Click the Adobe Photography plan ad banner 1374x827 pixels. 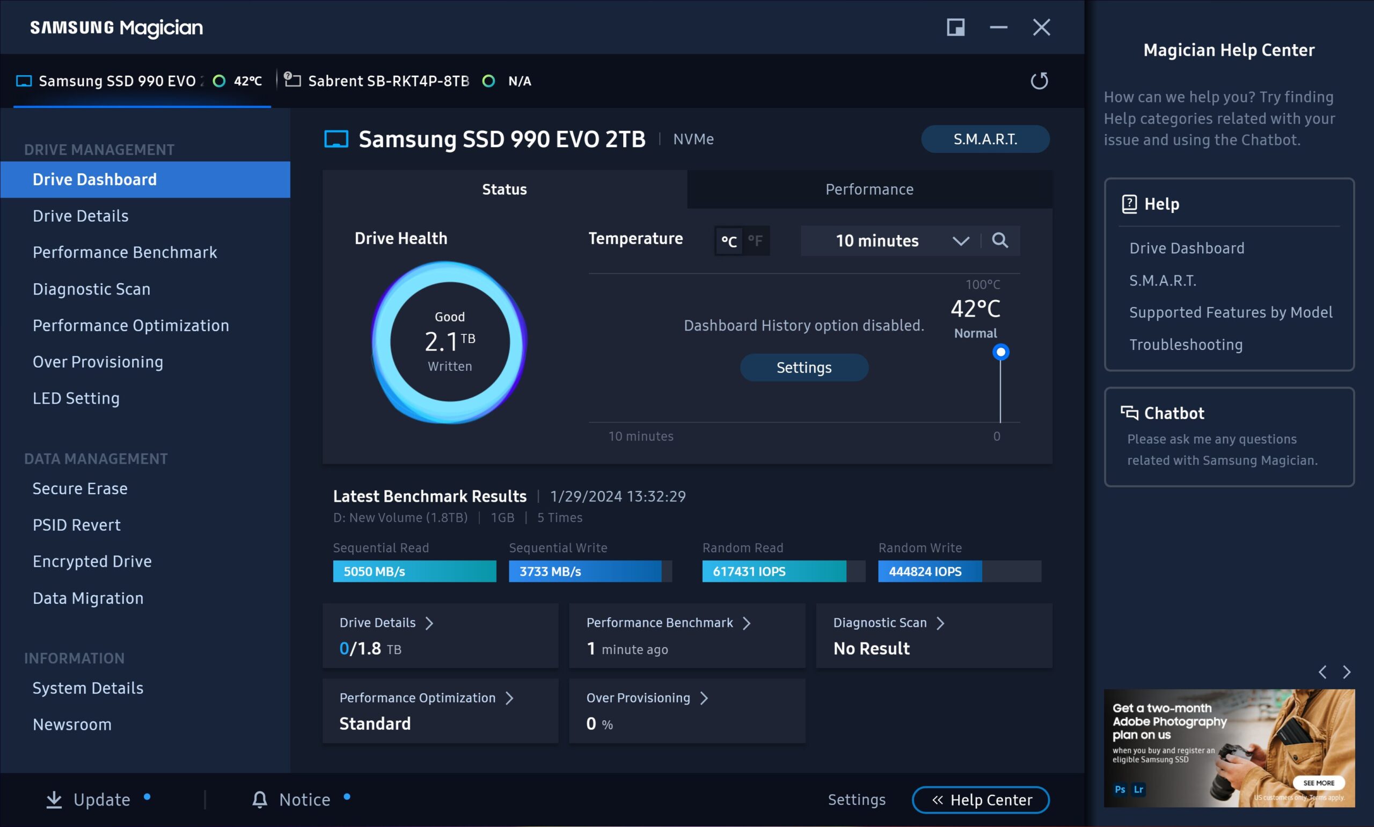tap(1229, 748)
